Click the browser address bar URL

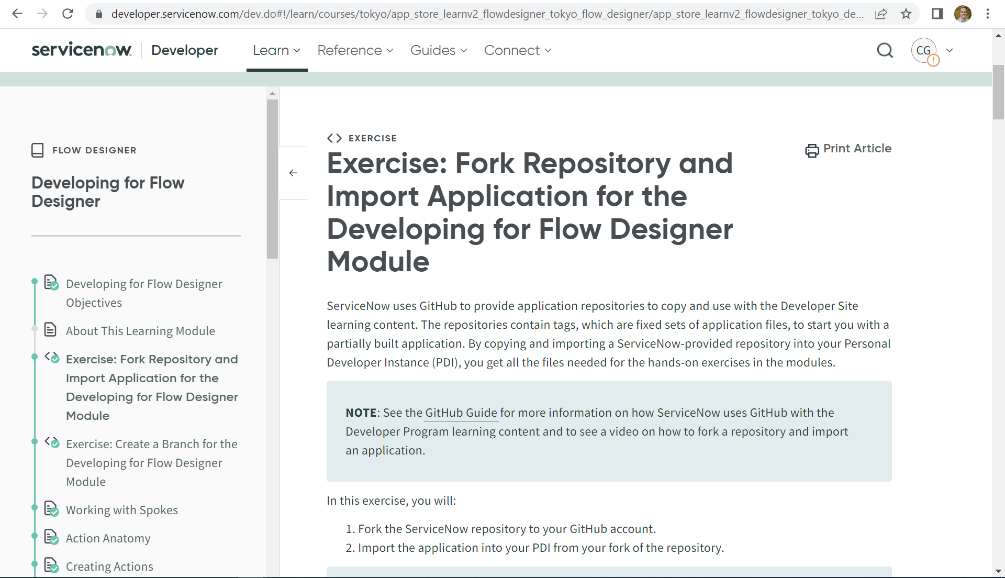point(487,14)
